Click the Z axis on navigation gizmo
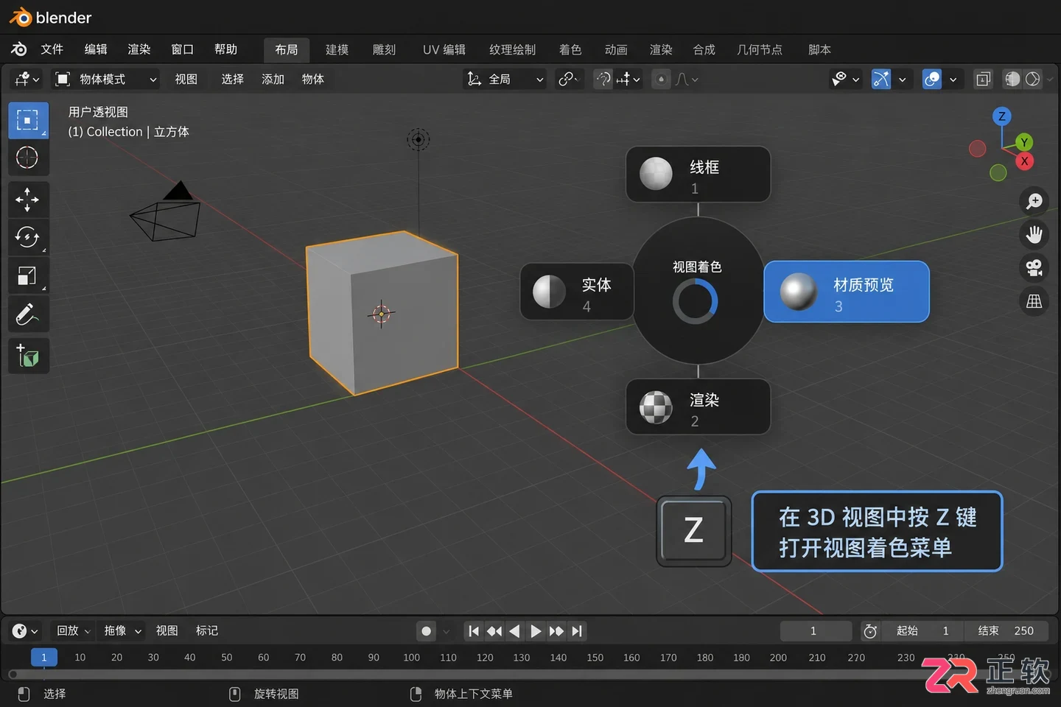The image size is (1061, 707). 1001,116
